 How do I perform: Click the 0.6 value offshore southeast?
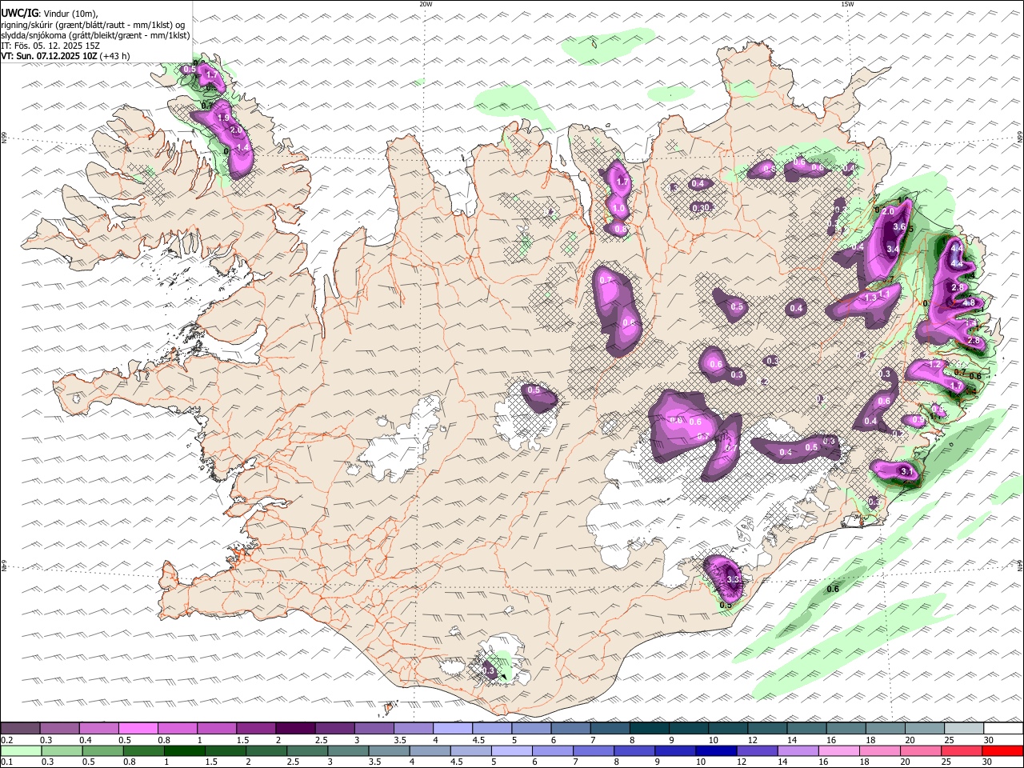[x=832, y=589]
